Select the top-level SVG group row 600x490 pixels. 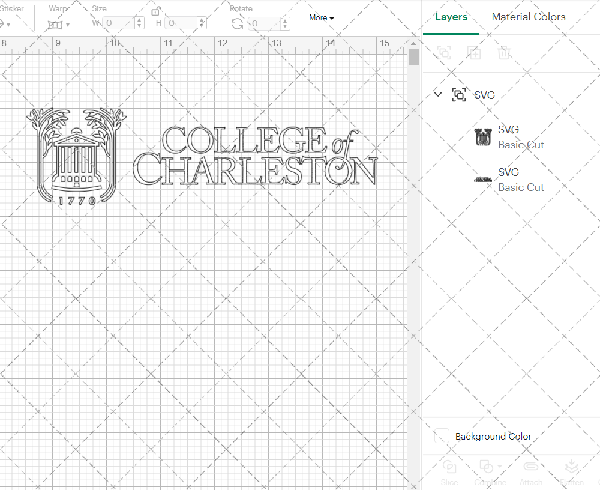click(511, 95)
